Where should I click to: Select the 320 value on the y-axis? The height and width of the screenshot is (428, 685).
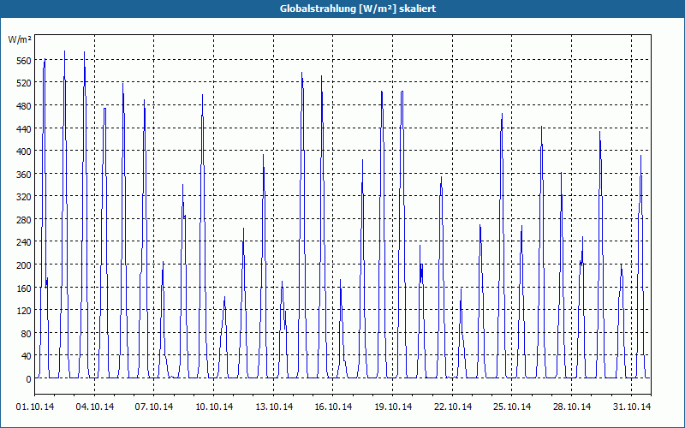(24, 197)
